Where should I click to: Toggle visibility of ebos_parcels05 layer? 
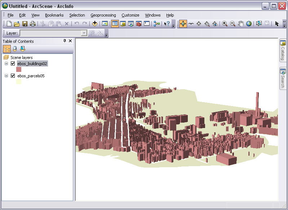(x=13, y=76)
